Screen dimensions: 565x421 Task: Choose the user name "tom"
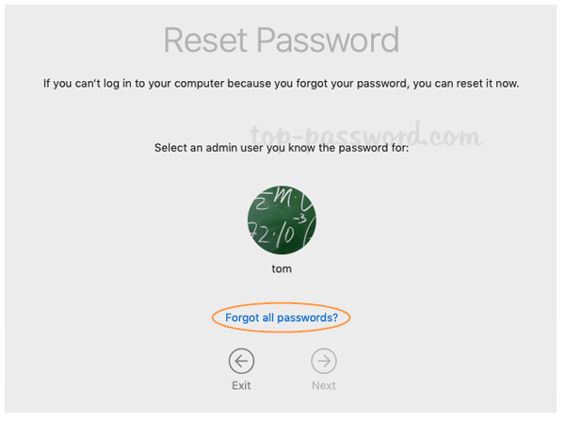(282, 268)
